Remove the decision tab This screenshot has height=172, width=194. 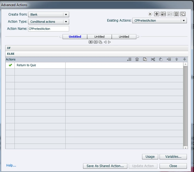pyautogui.click(x=96, y=42)
